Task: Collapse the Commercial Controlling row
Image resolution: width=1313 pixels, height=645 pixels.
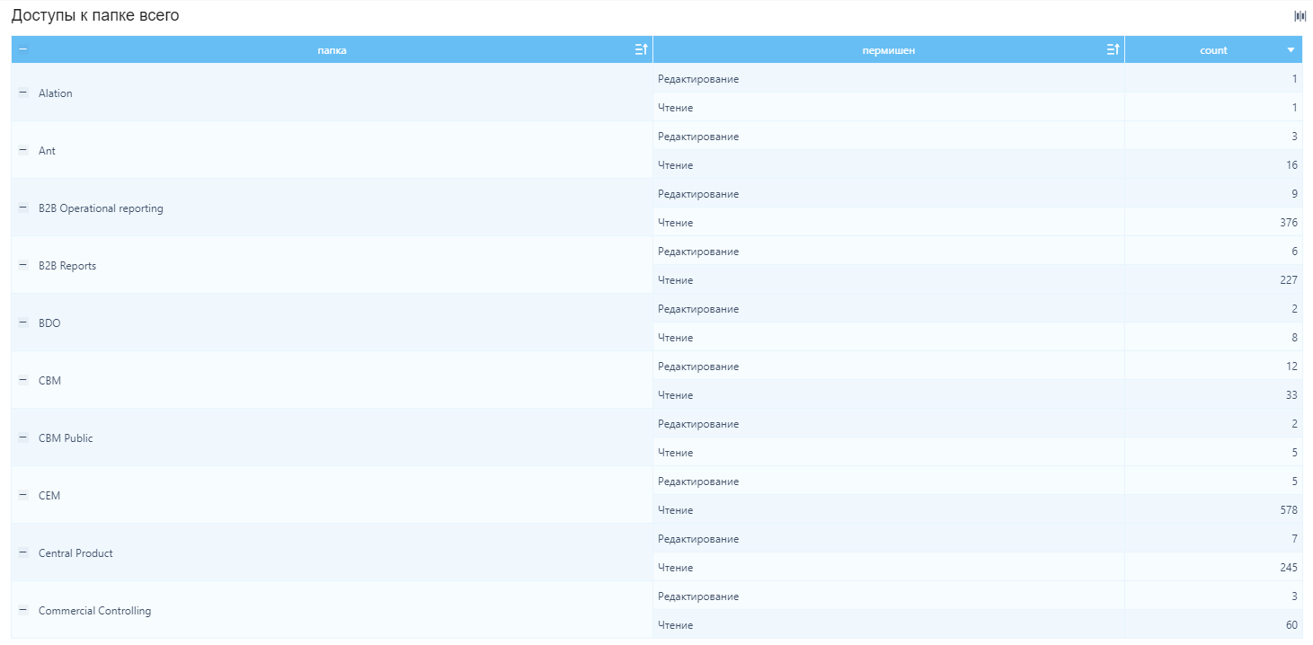Action: point(23,610)
